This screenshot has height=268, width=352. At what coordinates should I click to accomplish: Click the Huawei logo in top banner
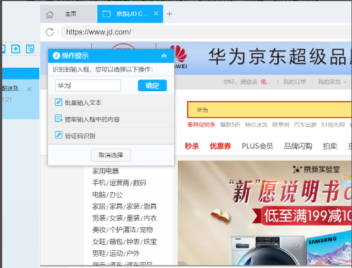click(179, 57)
